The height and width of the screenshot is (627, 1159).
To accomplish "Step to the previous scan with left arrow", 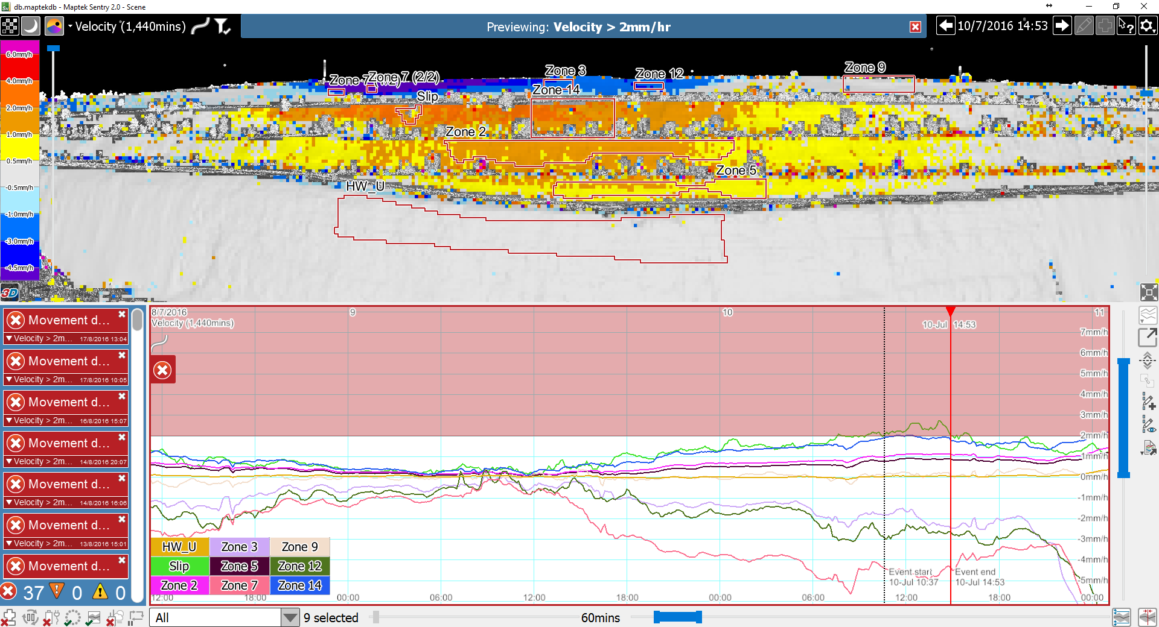I will click(946, 26).
